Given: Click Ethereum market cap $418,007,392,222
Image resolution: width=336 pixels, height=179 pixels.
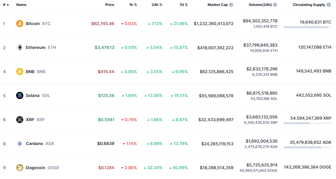Looking at the screenshot, I should coord(215,48).
